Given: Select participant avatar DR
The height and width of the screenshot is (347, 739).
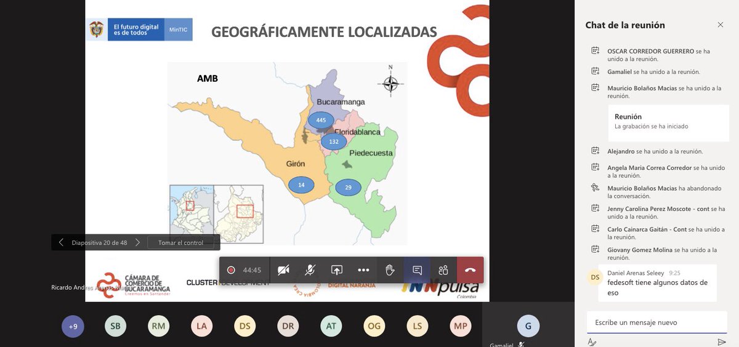Looking at the screenshot, I should pyautogui.click(x=288, y=326).
